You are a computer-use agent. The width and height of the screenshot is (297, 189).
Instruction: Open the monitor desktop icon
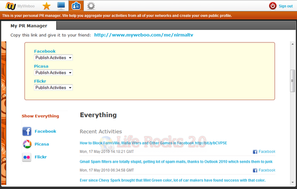tap(61, 6)
